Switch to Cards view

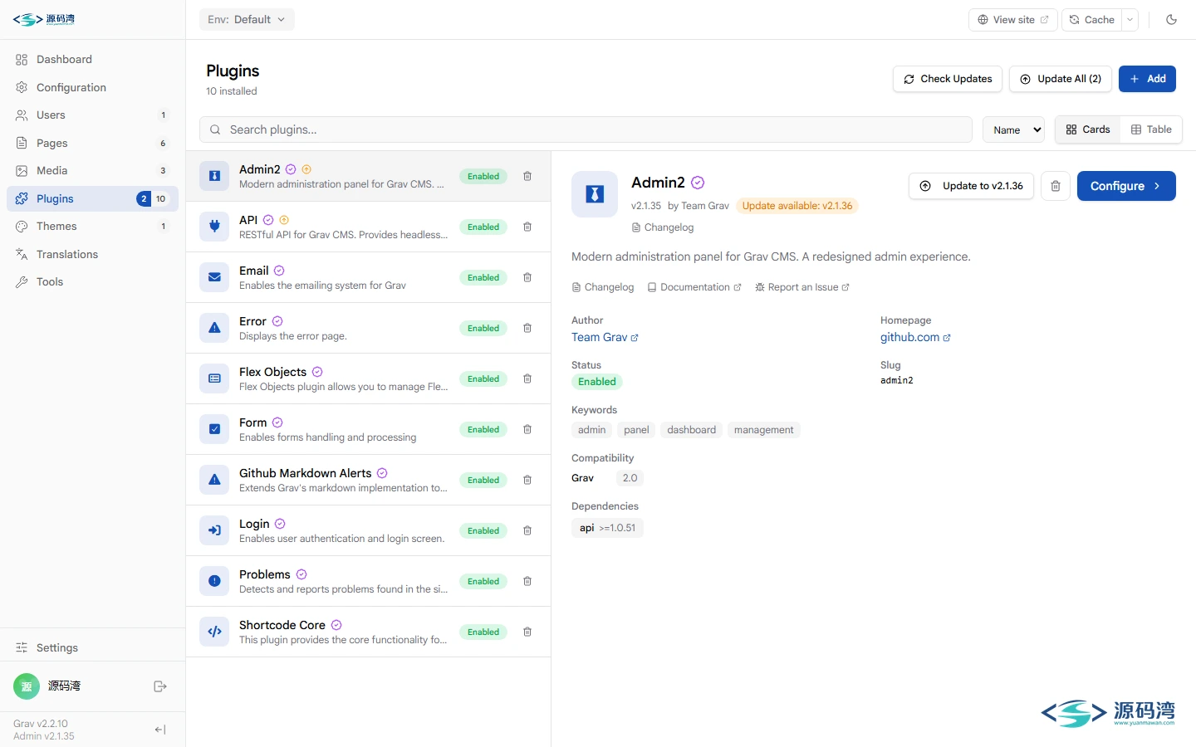[1088, 129]
